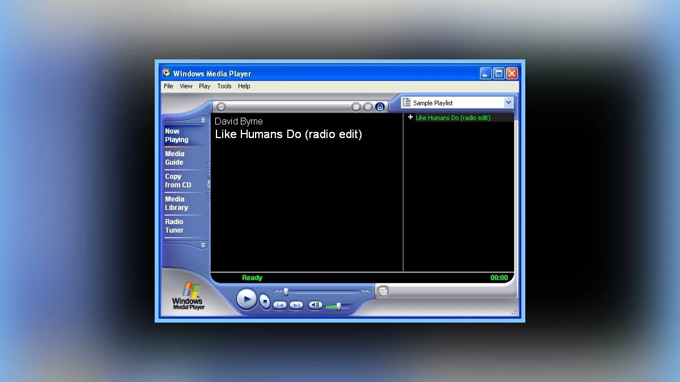This screenshot has height=382, width=680.
Task: Switch to skin mode using the corner icon
Action: pos(383,291)
